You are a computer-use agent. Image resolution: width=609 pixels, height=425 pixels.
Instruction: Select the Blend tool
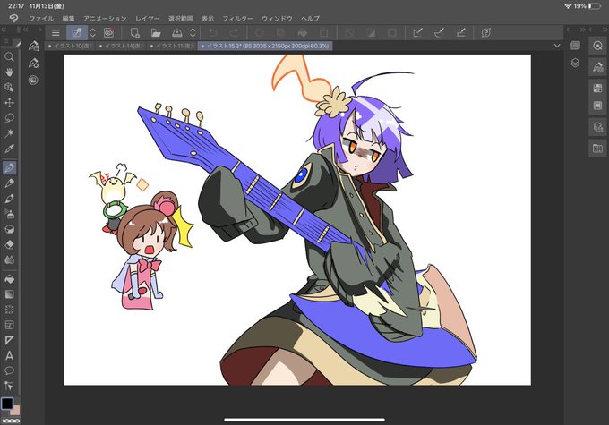tap(9, 259)
